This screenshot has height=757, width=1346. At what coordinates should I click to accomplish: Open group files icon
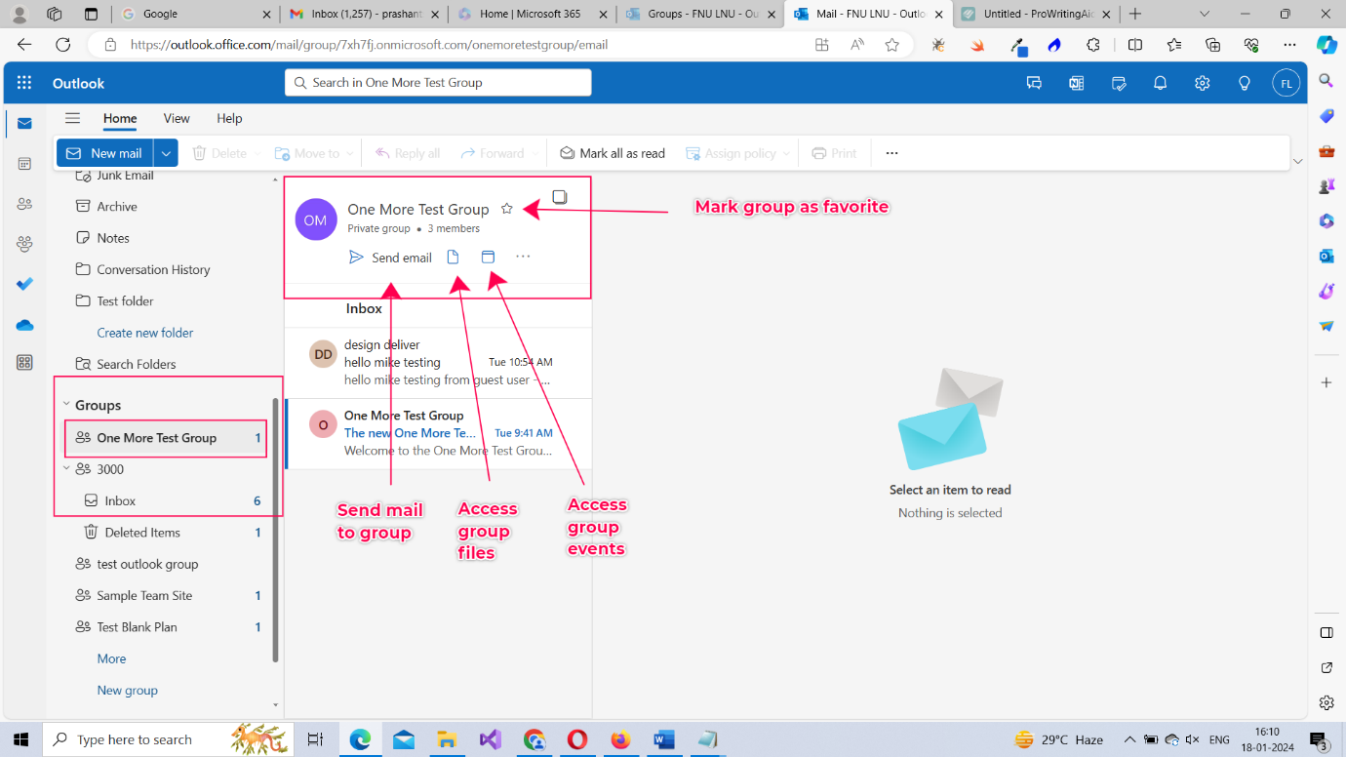[453, 257]
